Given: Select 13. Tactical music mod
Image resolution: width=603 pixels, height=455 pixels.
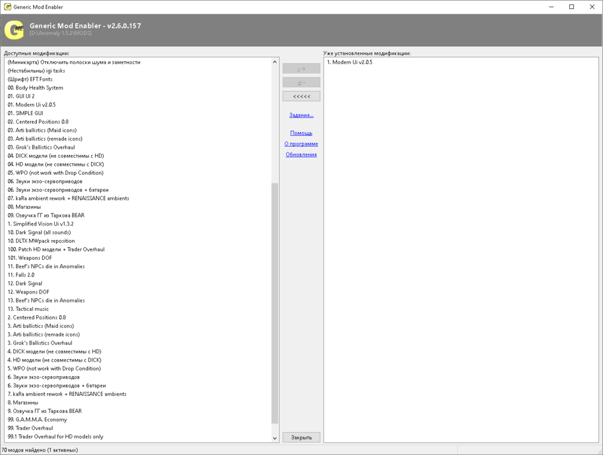Looking at the screenshot, I should [28, 309].
